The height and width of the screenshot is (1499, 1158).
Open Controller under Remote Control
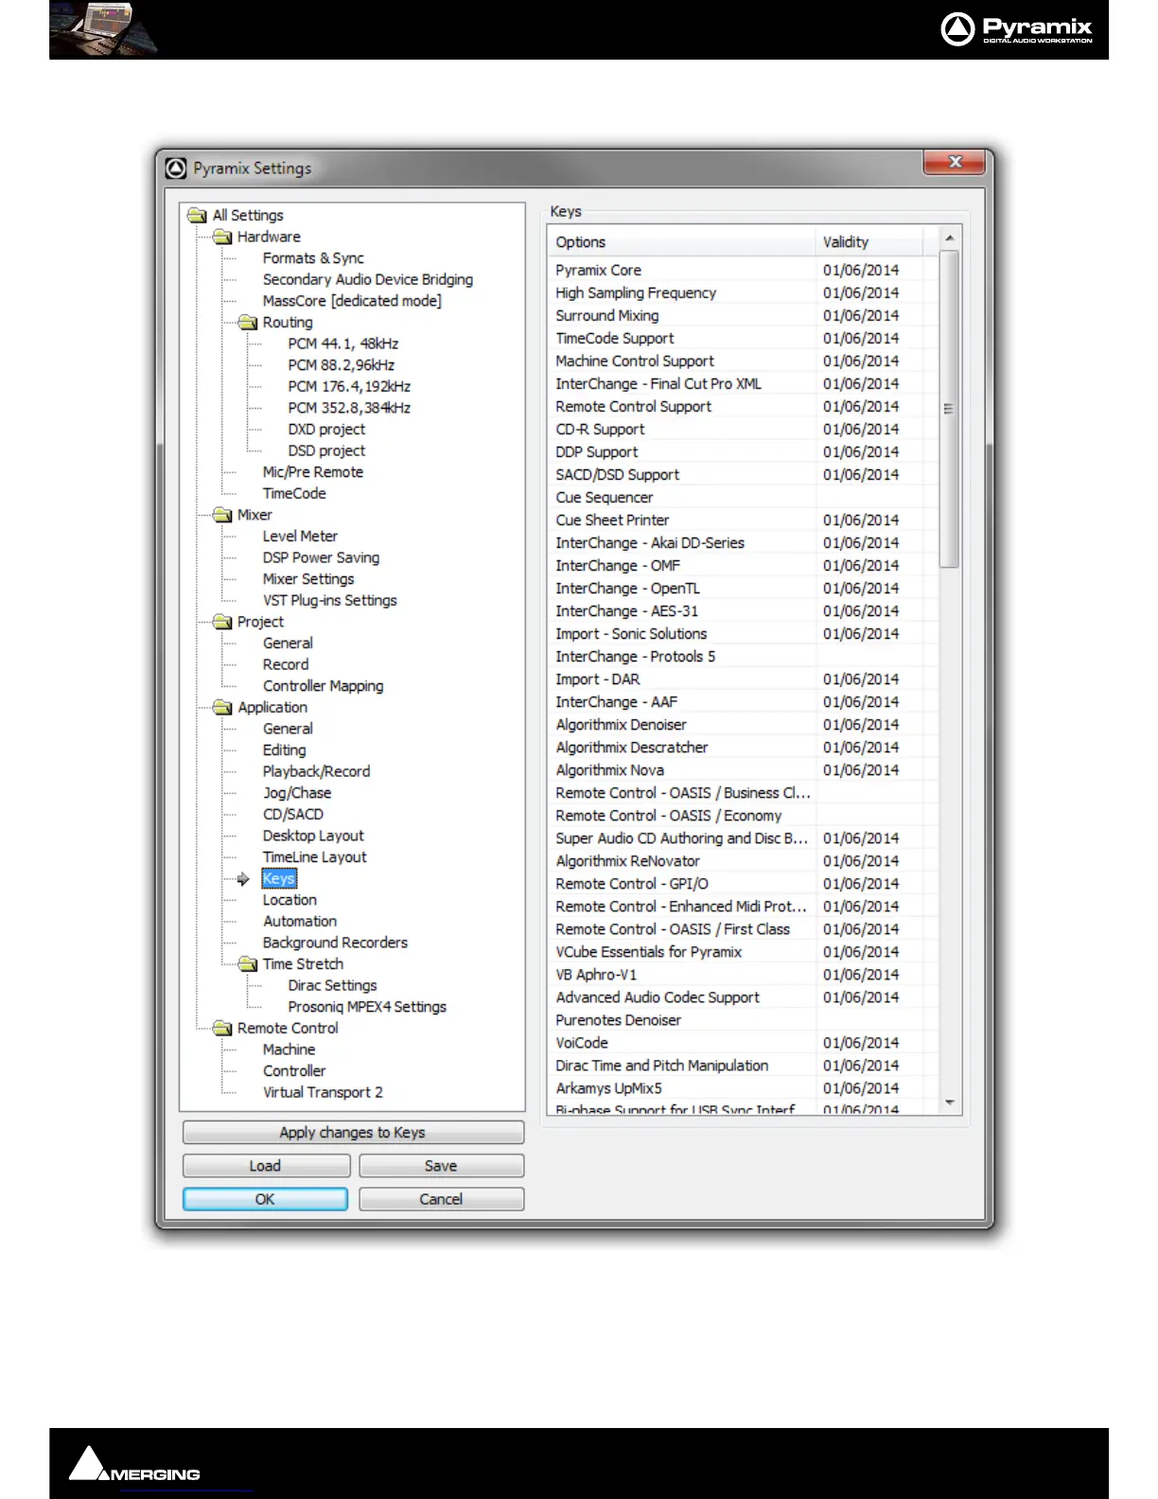click(x=294, y=1071)
